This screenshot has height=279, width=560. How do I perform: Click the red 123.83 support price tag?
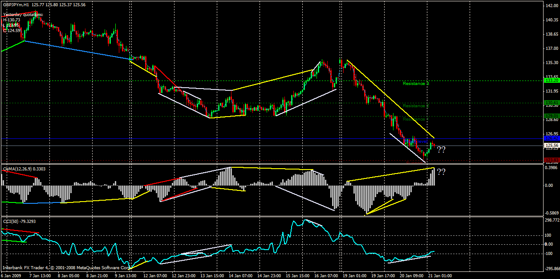tap(551, 160)
